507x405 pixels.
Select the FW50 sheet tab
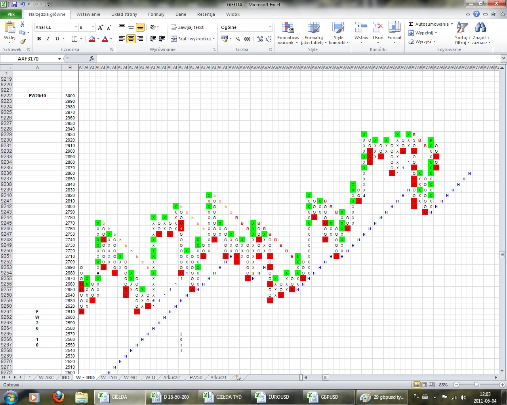click(x=196, y=377)
